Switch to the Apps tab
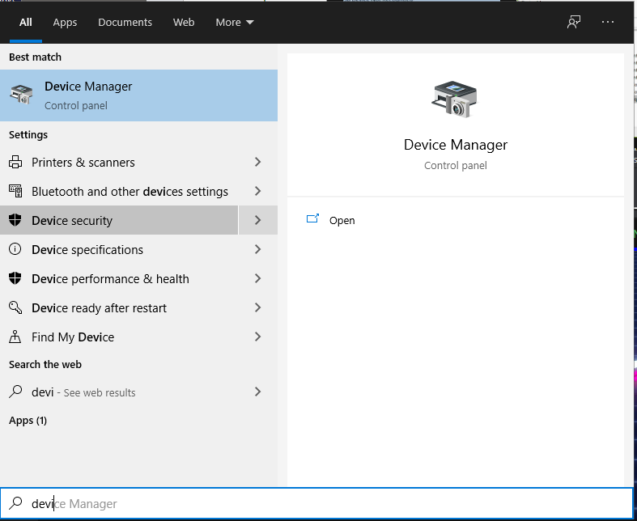Viewport: 637px width, 521px height. click(x=65, y=23)
